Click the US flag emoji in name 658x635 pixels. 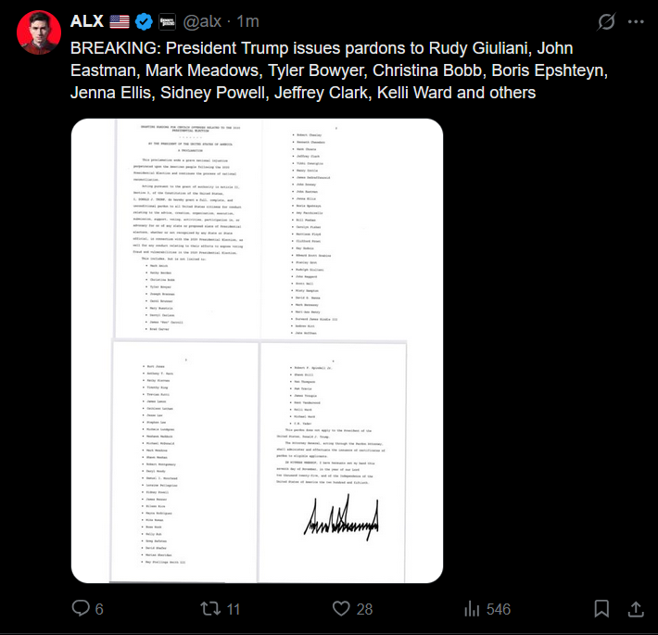120,21
